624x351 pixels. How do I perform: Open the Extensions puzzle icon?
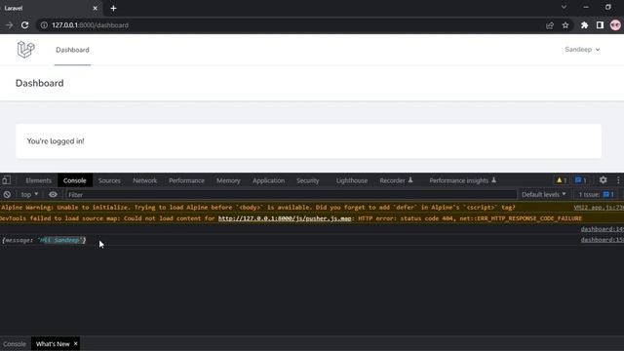point(584,25)
